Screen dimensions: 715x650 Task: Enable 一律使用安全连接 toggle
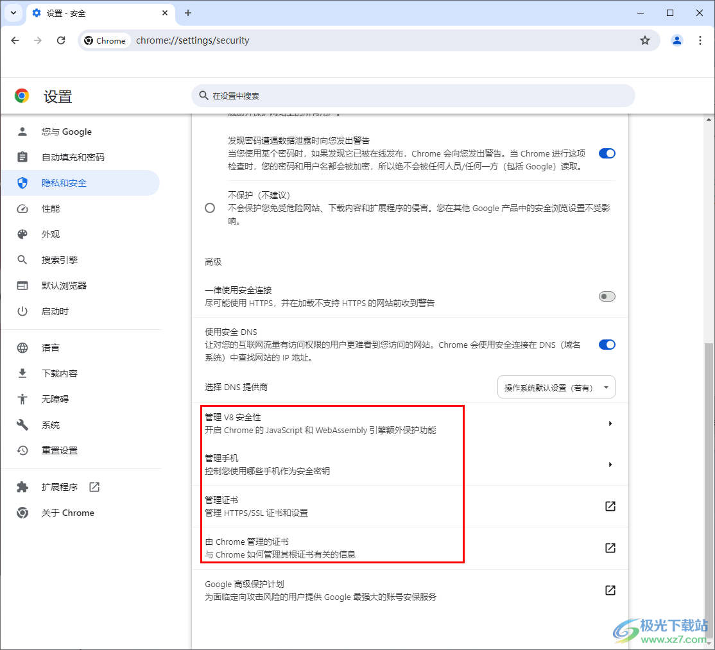607,296
